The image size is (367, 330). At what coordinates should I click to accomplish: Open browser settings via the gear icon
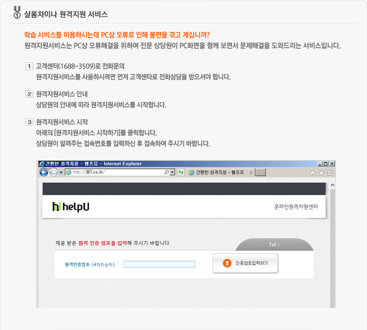tap(330, 173)
